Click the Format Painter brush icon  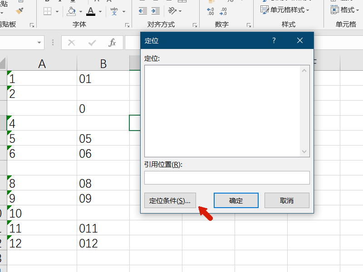pyautogui.click(x=20, y=11)
